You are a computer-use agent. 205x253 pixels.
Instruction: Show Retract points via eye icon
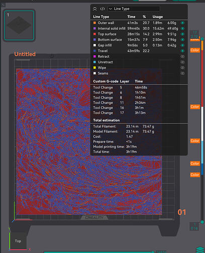182,56
